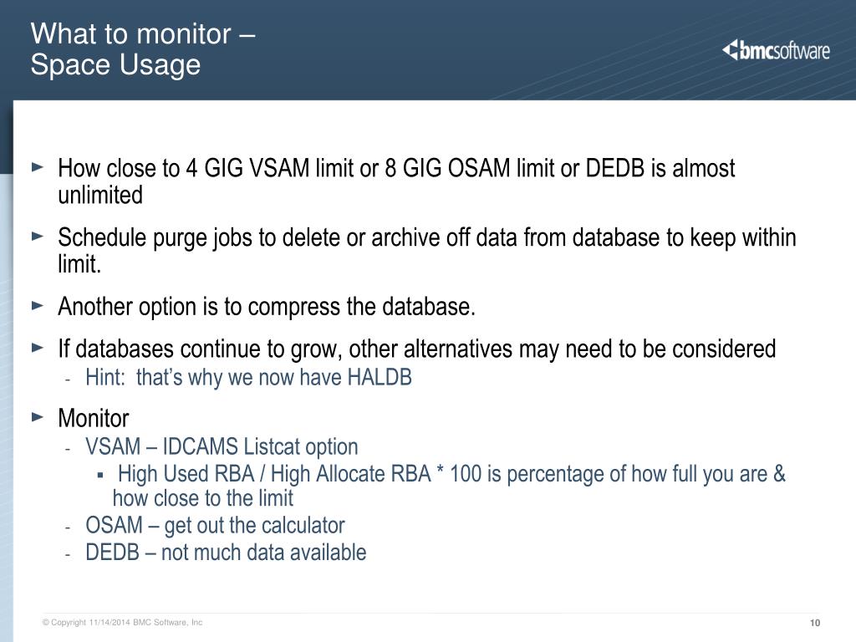Click the compress the database sentence
The image size is (856, 642).
click(x=267, y=306)
